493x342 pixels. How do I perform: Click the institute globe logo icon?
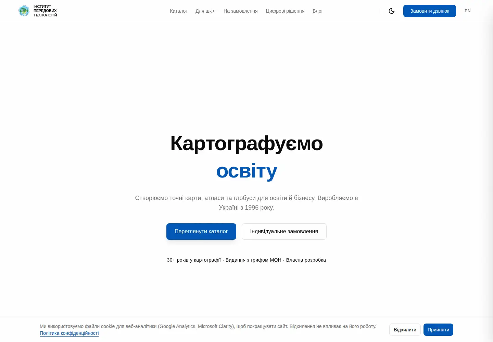coord(24,11)
